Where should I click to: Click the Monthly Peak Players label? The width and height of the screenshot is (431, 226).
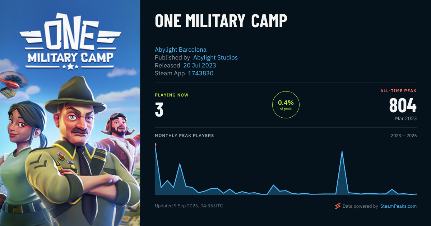click(184, 136)
